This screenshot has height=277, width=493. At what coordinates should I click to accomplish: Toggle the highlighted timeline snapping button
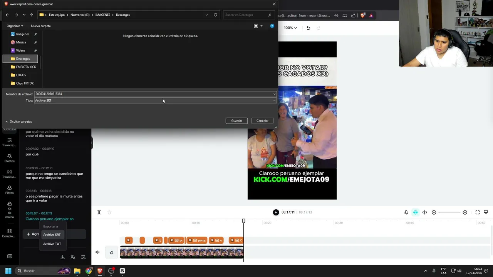click(415, 212)
